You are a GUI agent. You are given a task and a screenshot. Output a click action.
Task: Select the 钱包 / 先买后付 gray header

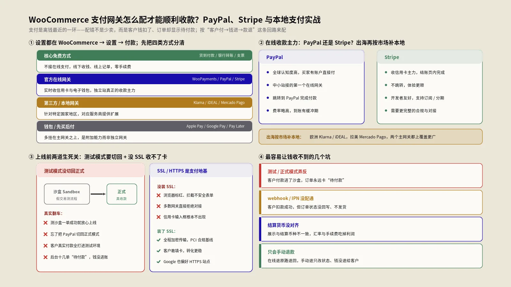[x=144, y=126]
